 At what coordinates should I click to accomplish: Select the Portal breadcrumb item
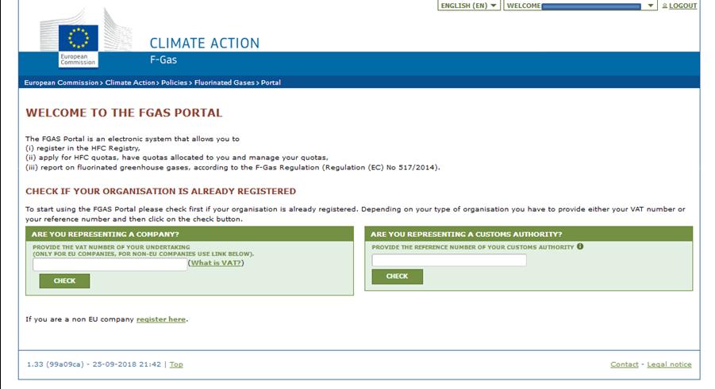point(271,82)
